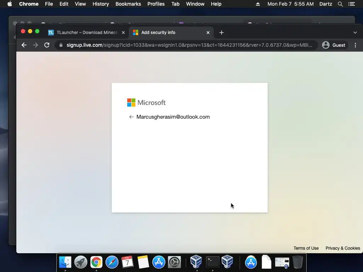Close the TLauncher tab

pos(123,33)
